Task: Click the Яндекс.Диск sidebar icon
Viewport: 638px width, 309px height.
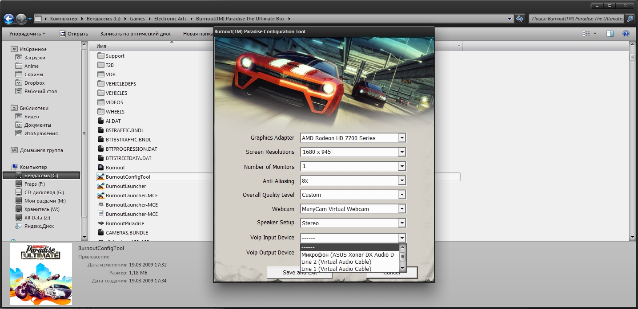Action: point(19,226)
